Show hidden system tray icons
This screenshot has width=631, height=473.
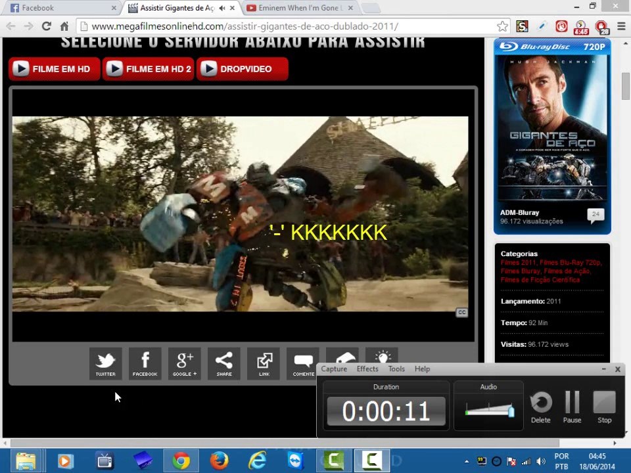click(x=467, y=461)
